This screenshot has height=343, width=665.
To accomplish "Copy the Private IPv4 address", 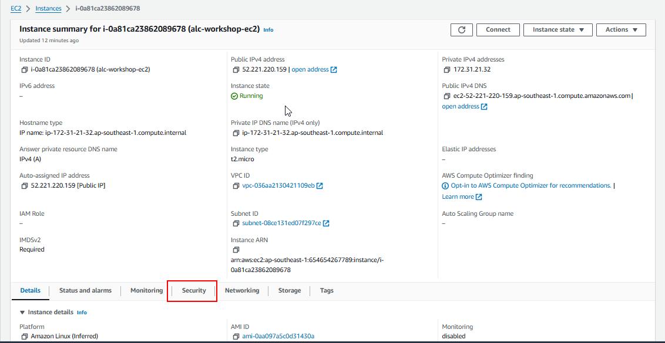I will pos(447,70).
